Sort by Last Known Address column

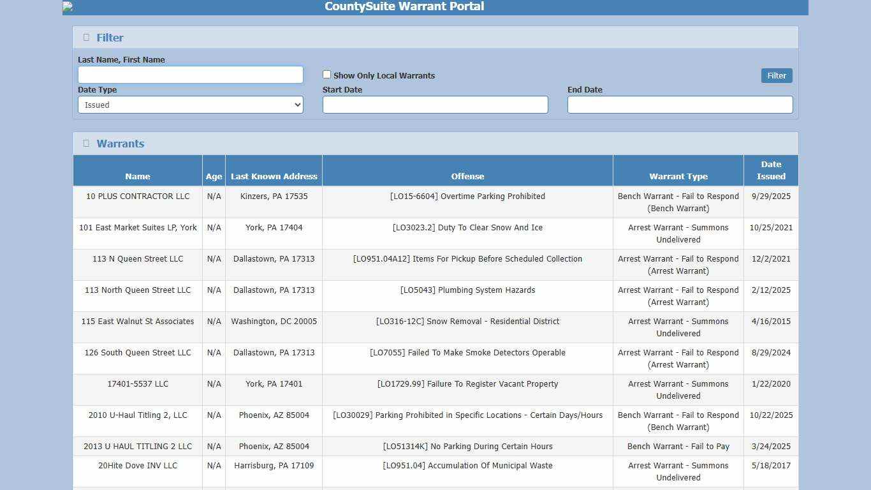point(274,176)
